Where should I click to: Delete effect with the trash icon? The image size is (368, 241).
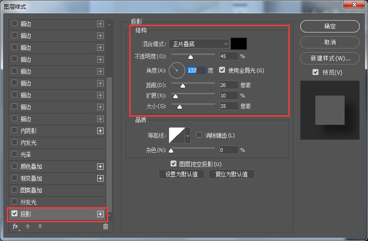[105, 226]
